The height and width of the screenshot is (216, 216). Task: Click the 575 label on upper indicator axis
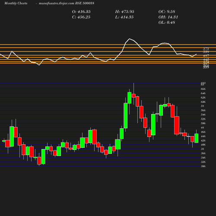[x=206, y=49]
